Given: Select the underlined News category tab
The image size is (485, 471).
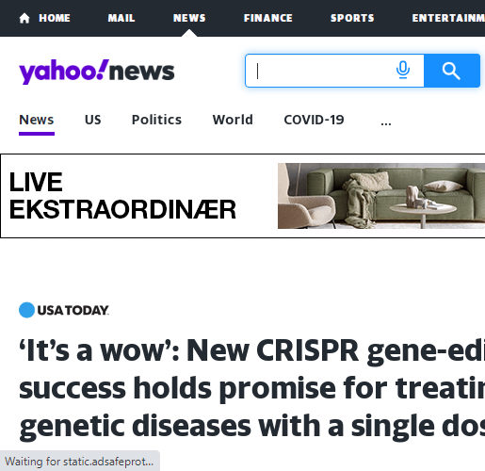Looking at the screenshot, I should tap(37, 121).
